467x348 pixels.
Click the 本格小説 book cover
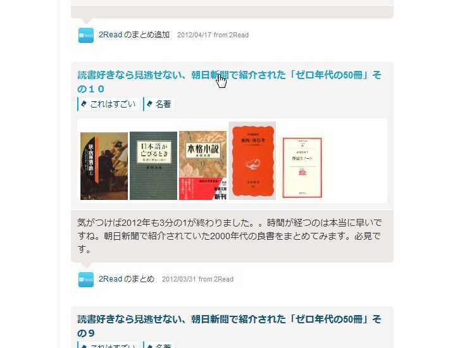[203, 166]
